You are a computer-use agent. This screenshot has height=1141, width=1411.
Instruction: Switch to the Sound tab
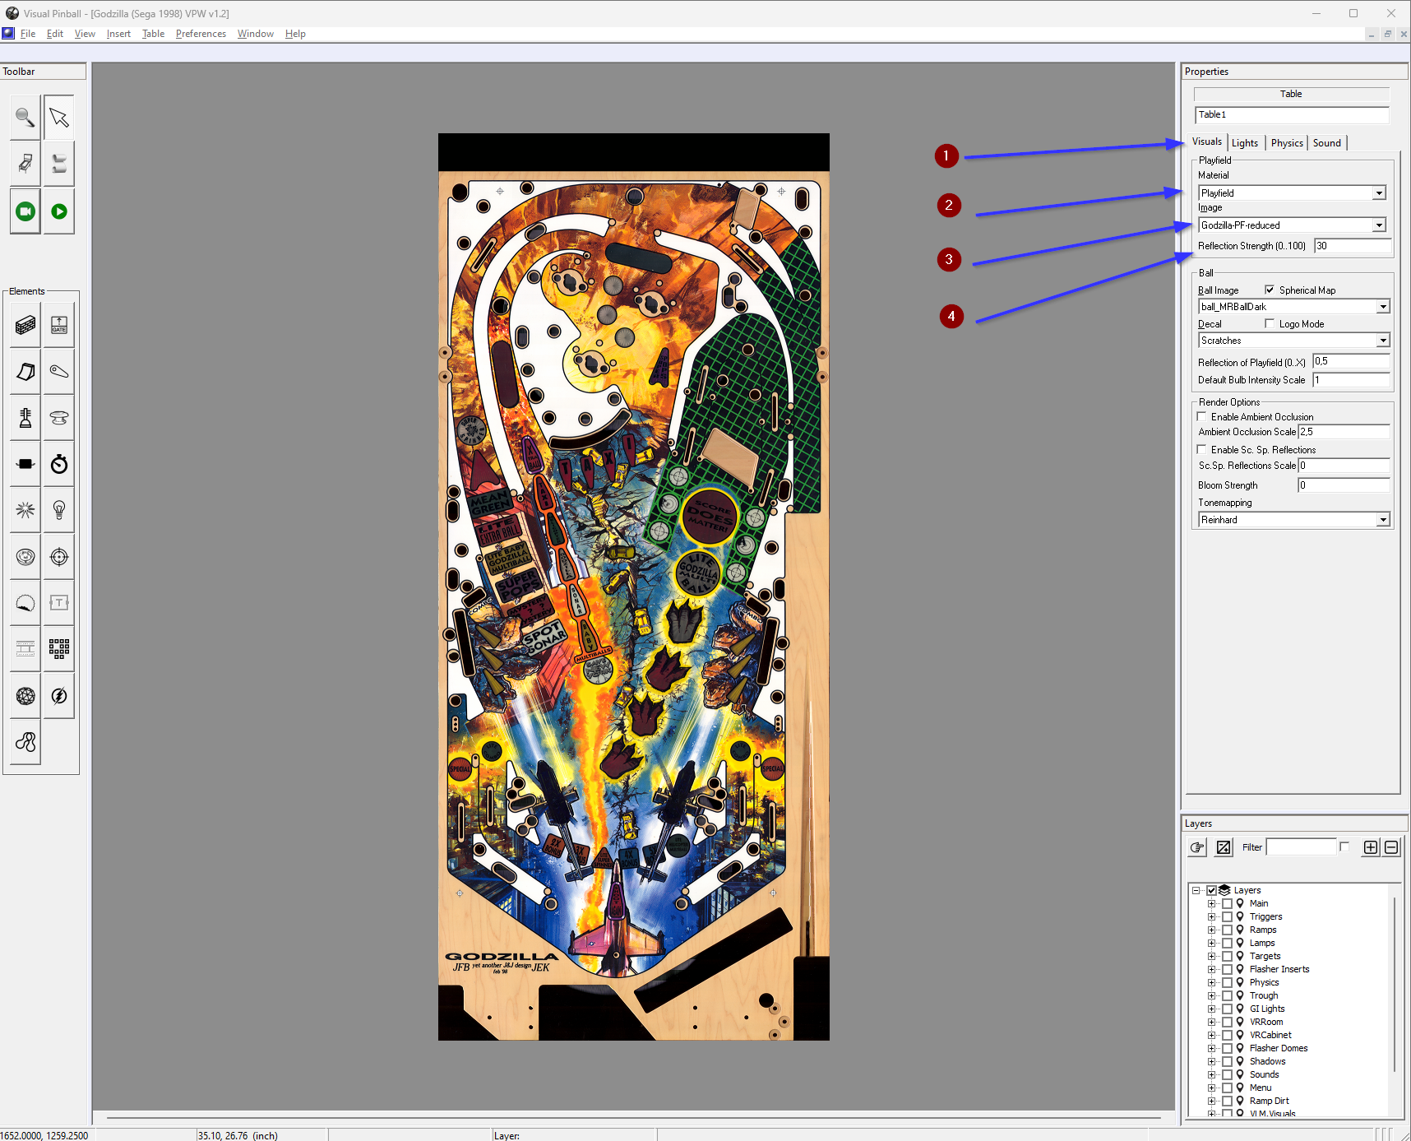pos(1326,143)
